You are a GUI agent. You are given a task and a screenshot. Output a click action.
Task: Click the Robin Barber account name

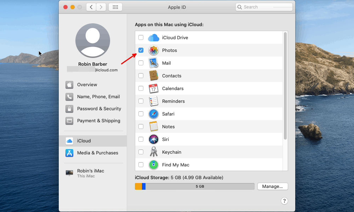coord(92,64)
